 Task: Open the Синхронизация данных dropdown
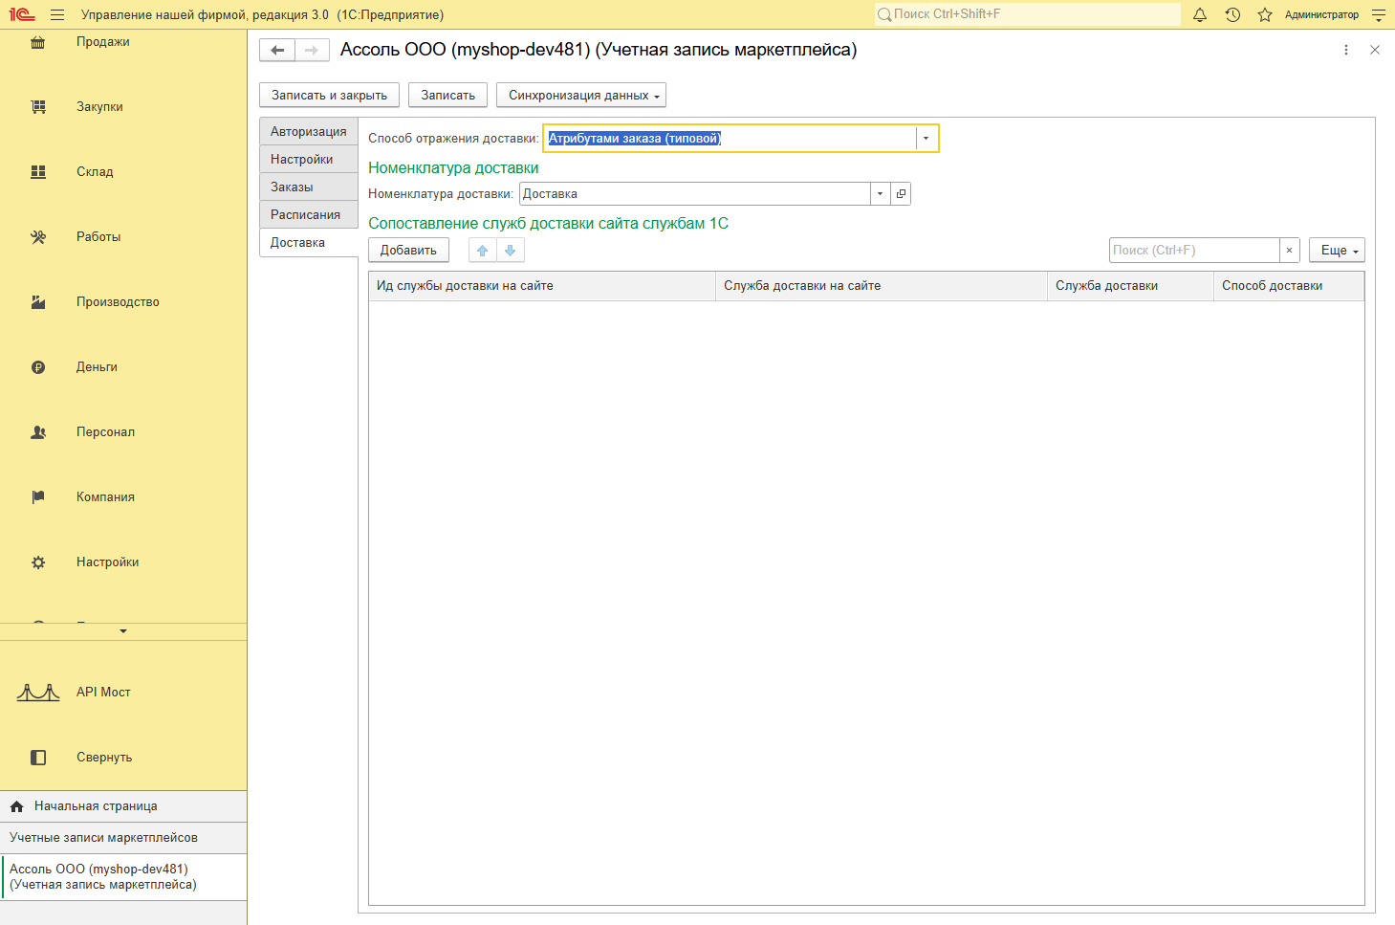click(x=581, y=96)
